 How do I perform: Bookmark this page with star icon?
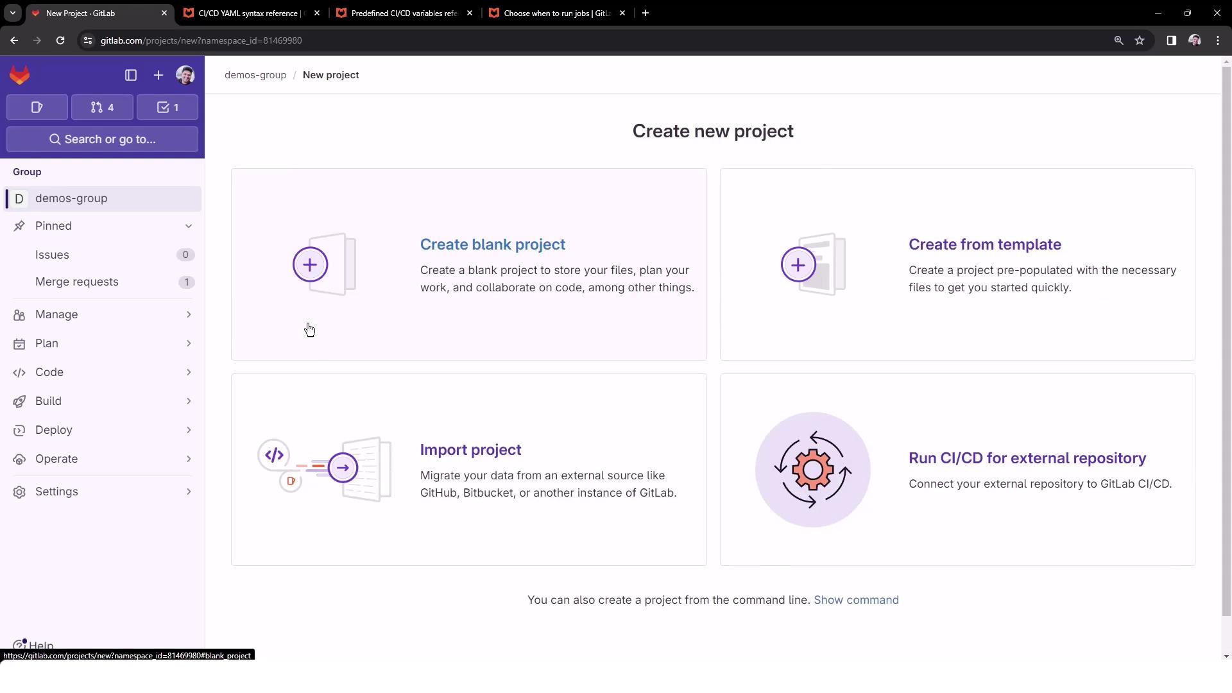pos(1140,40)
